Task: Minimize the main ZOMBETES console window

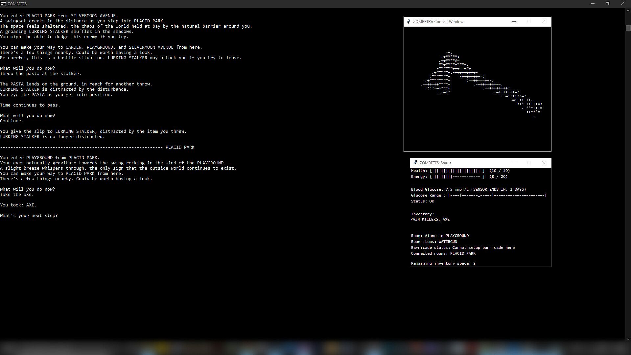Action: tap(593, 4)
